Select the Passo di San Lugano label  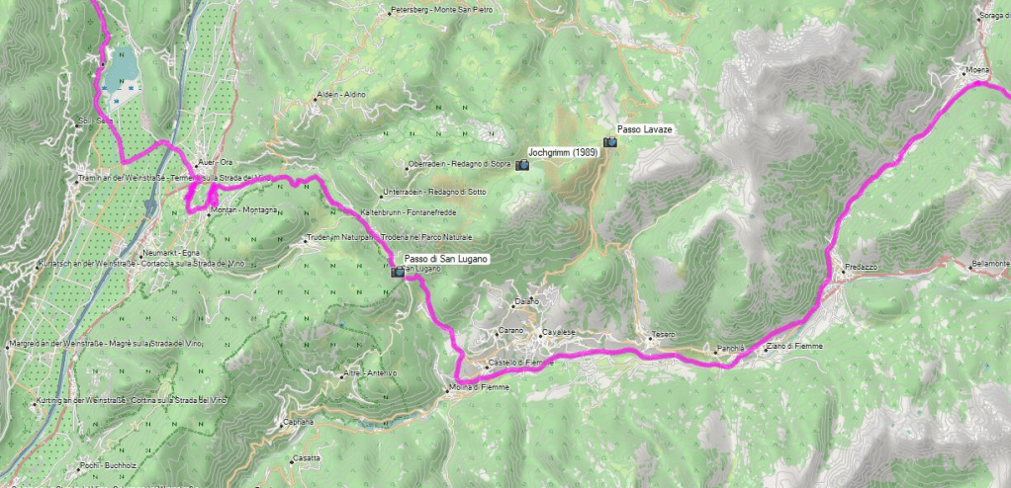click(447, 258)
